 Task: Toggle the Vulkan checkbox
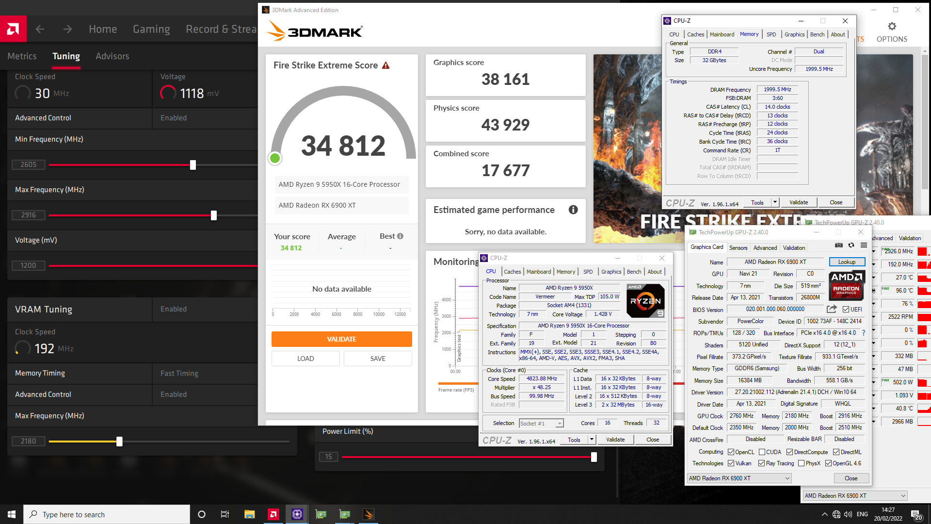point(731,463)
